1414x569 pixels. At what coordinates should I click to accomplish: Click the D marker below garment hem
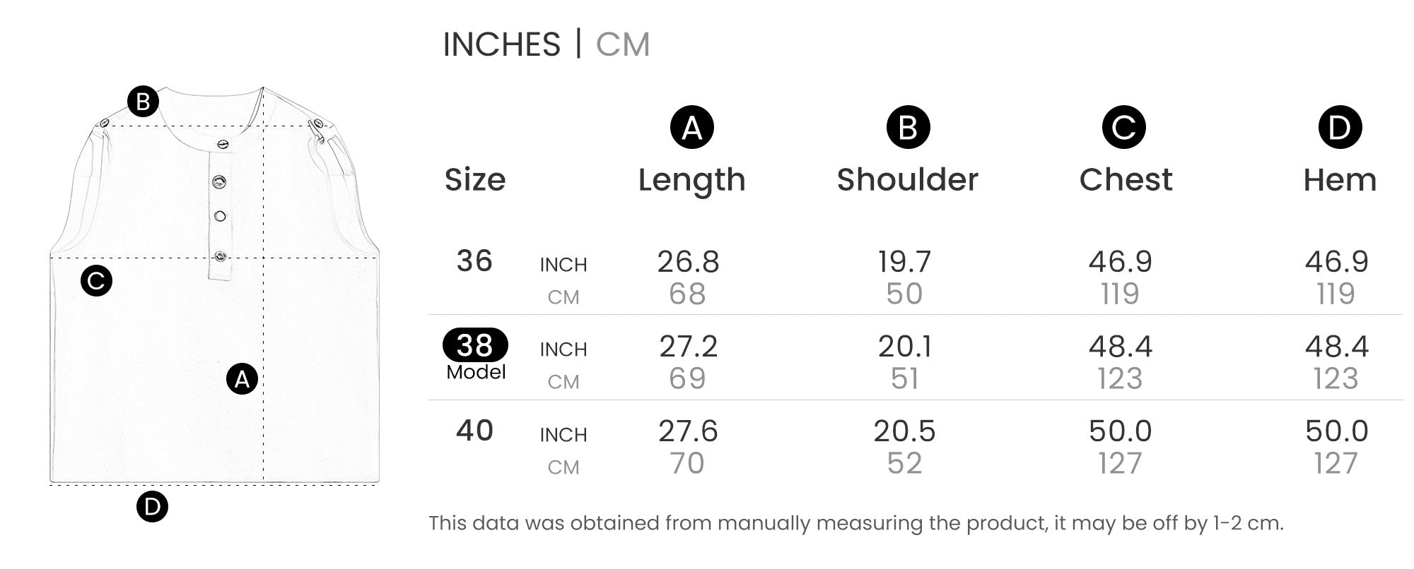pyautogui.click(x=152, y=506)
